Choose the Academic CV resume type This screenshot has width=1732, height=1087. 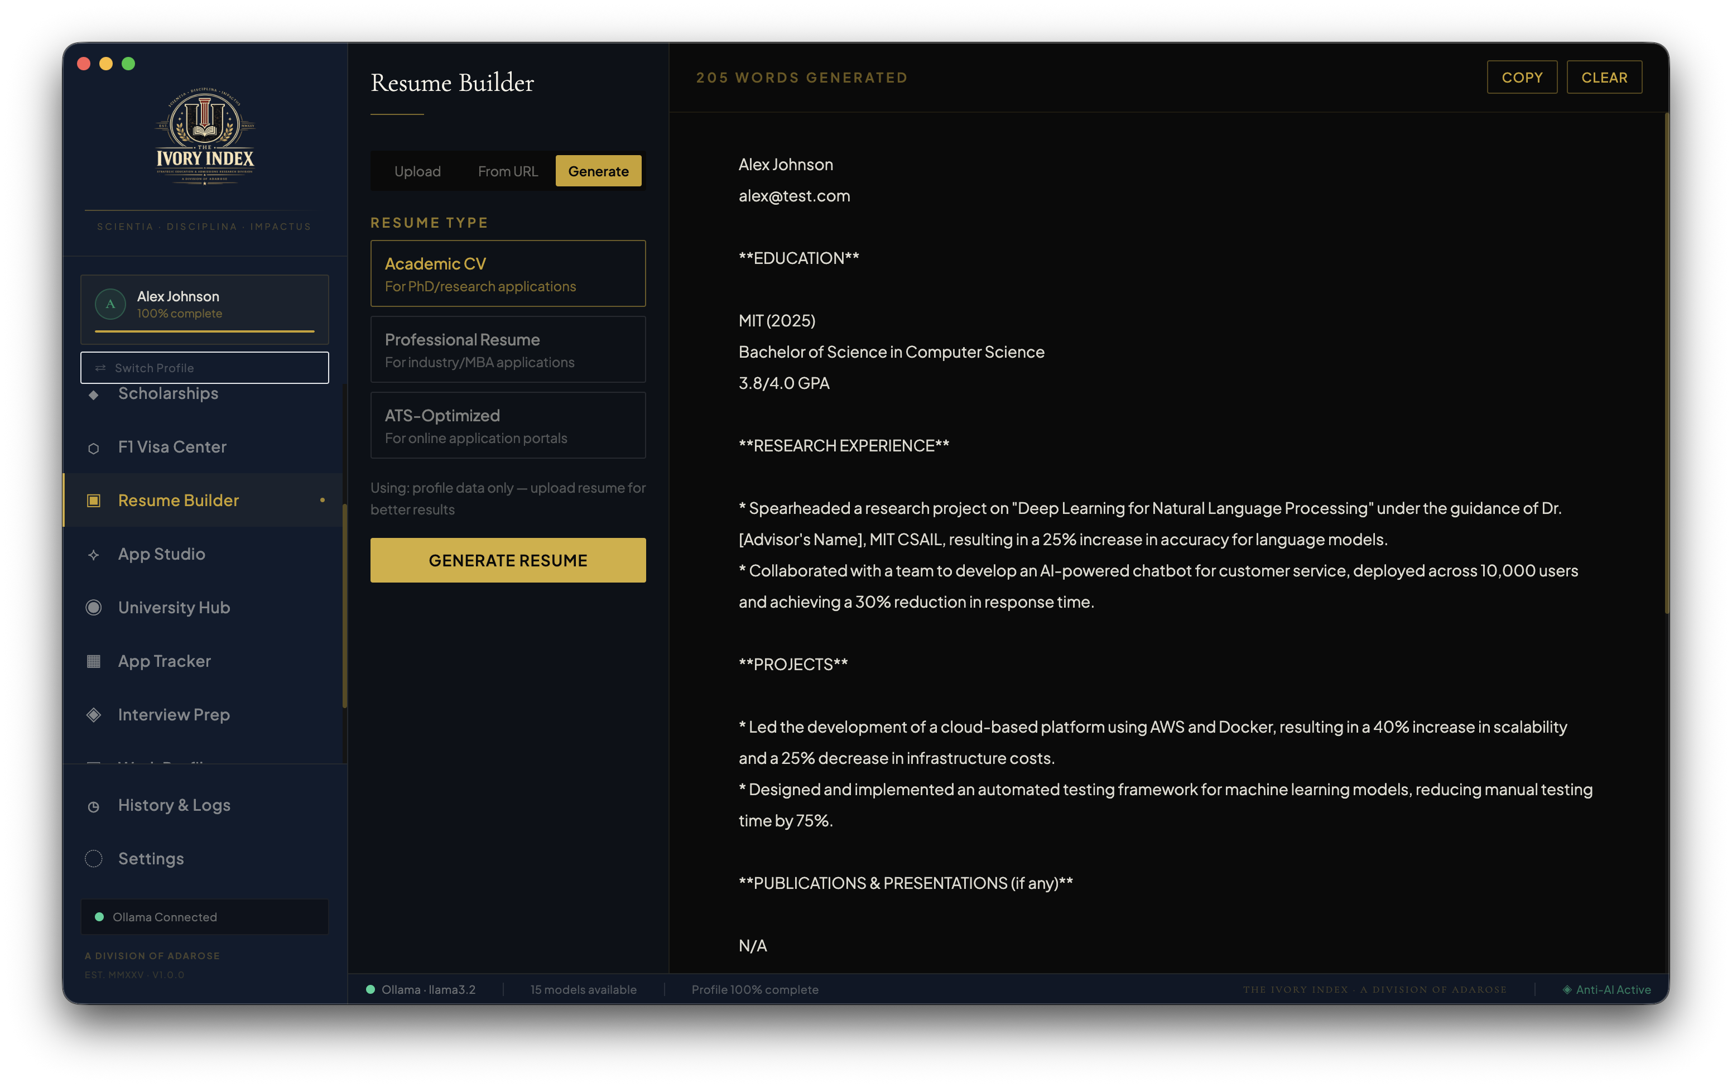507,274
